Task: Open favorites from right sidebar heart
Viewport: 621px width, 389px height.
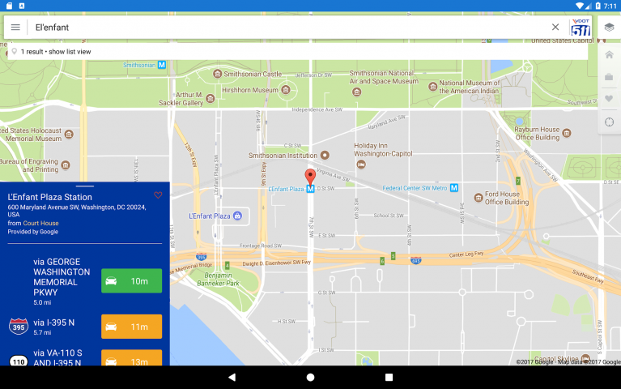Action: tap(609, 99)
